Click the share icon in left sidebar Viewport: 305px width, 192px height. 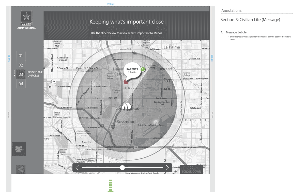pyautogui.click(x=21, y=169)
